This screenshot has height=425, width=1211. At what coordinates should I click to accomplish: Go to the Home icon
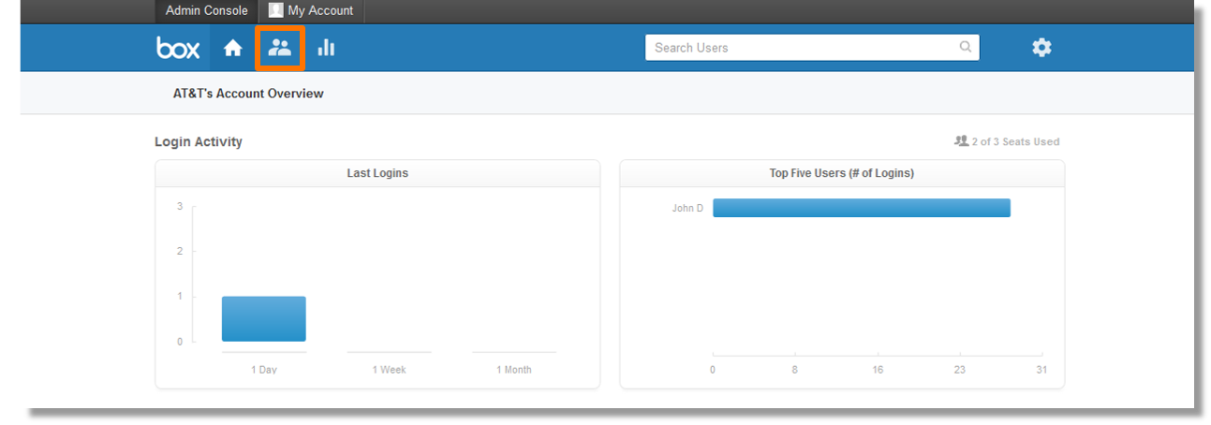click(x=233, y=48)
